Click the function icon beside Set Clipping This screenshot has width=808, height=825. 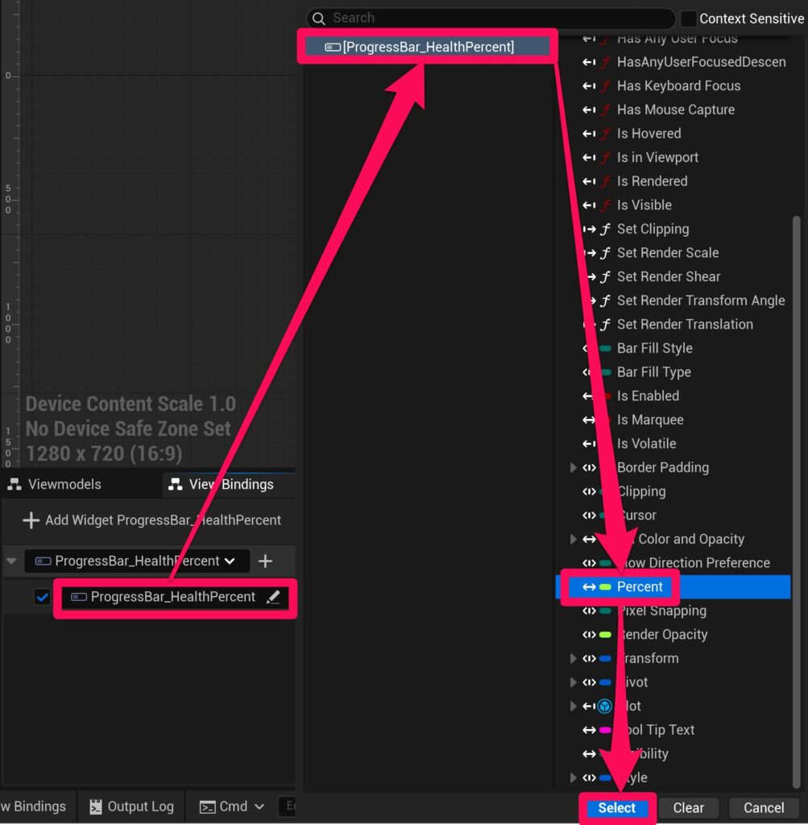click(x=605, y=229)
